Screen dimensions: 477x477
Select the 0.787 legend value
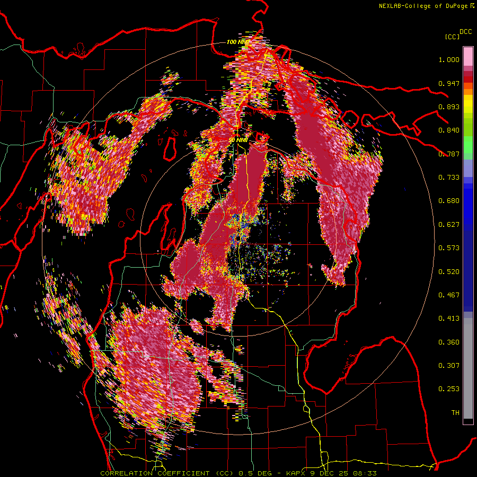(x=449, y=154)
